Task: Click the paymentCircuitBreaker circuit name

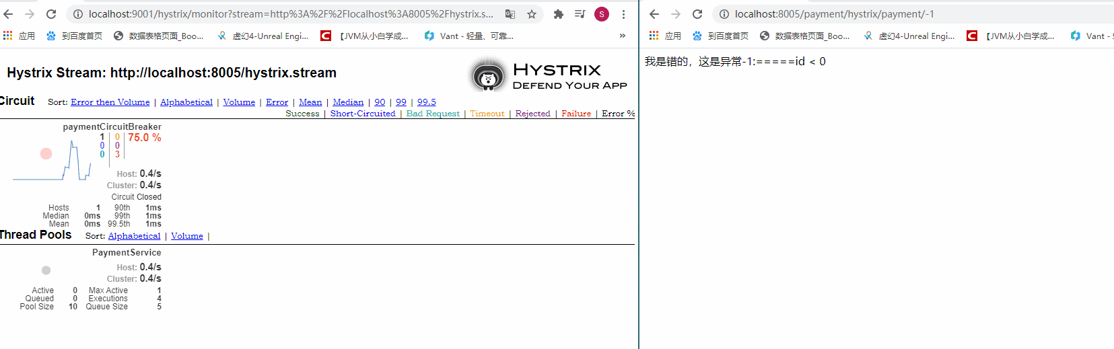Action: (x=112, y=126)
